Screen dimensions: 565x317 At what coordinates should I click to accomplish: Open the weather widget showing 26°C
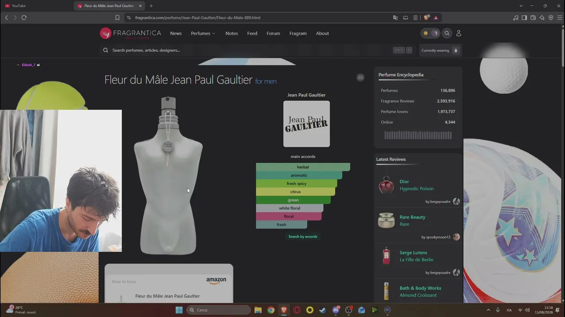pyautogui.click(x=22, y=310)
